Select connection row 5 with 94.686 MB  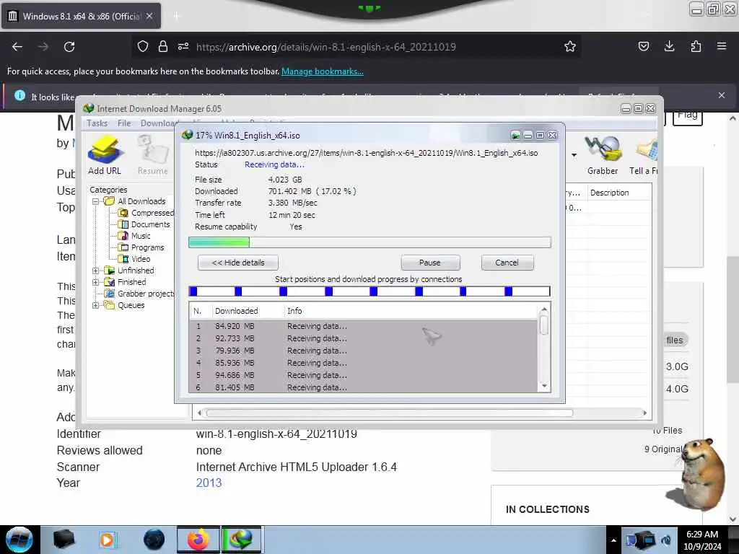tap(364, 375)
